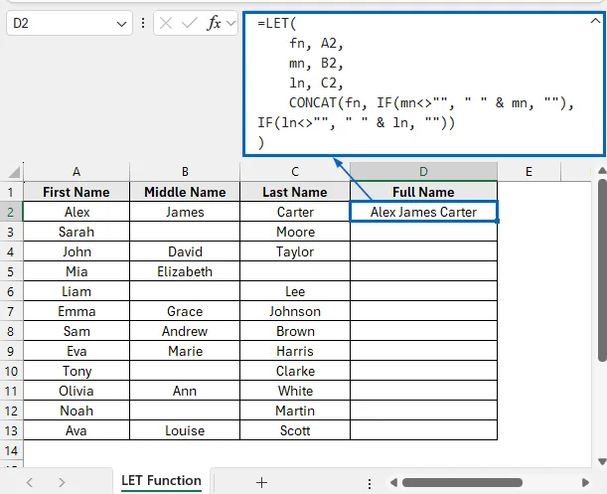Select column B header
Screen dimensions: 607x494
185,172
